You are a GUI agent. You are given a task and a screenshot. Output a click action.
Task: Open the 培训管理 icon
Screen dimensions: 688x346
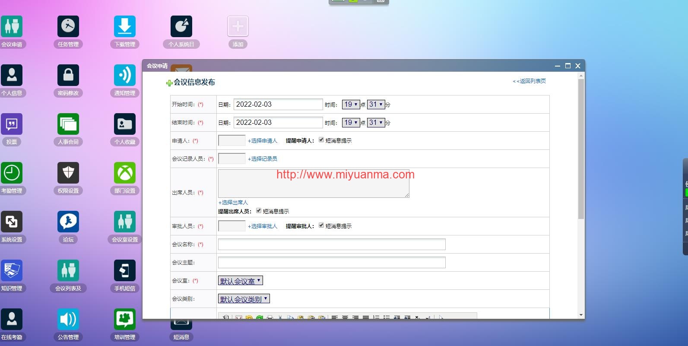point(125,319)
